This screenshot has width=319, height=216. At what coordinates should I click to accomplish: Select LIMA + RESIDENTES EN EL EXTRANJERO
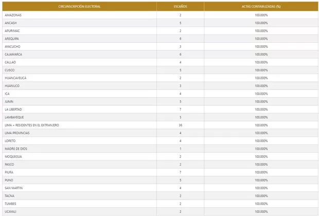[x=32, y=125]
